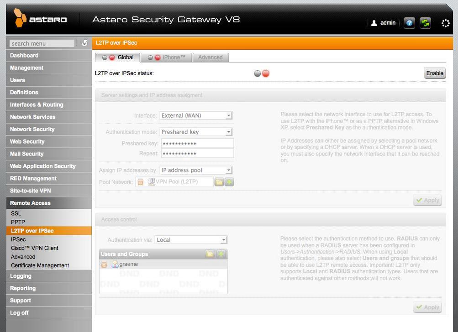458x332 pixels.
Task: Open the Authentication via dropdown
Action: 191,240
